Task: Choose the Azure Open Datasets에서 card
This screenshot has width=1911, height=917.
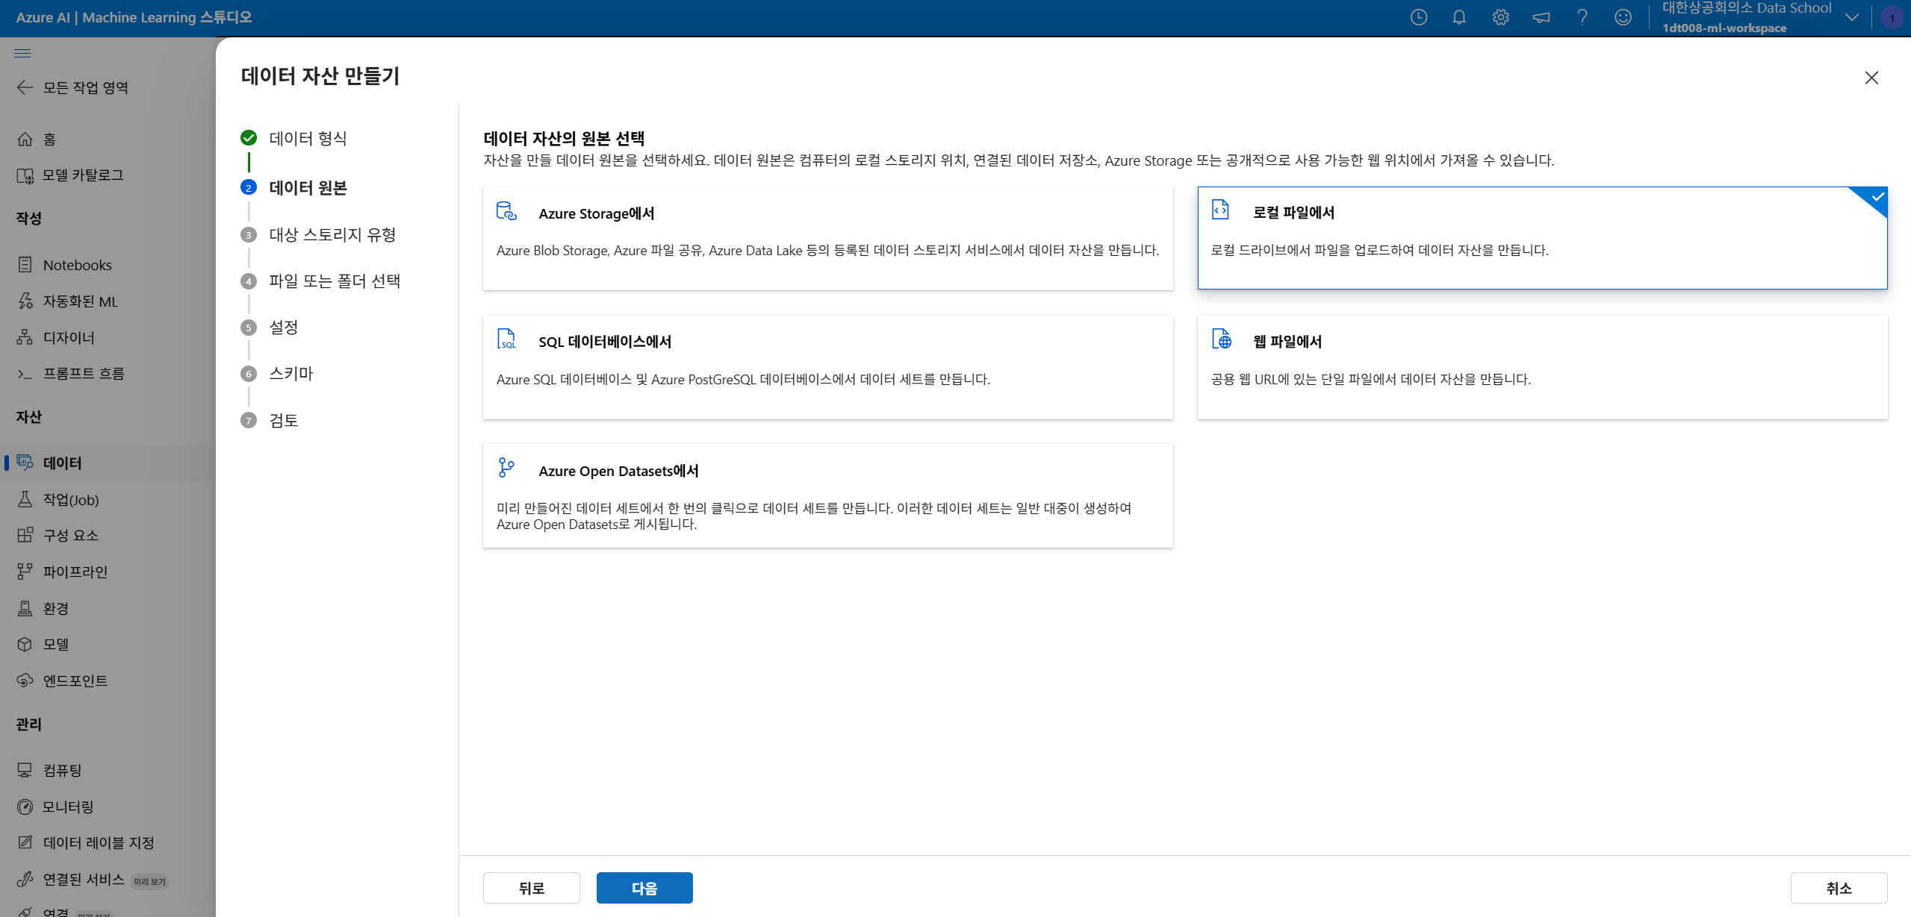Action: [827, 496]
